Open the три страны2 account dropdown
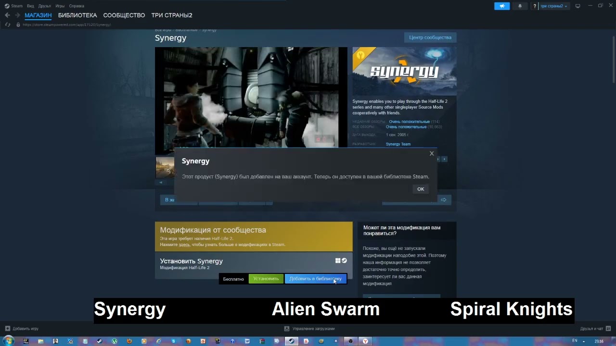Screen dimensions: 616x346 click(x=553, y=6)
